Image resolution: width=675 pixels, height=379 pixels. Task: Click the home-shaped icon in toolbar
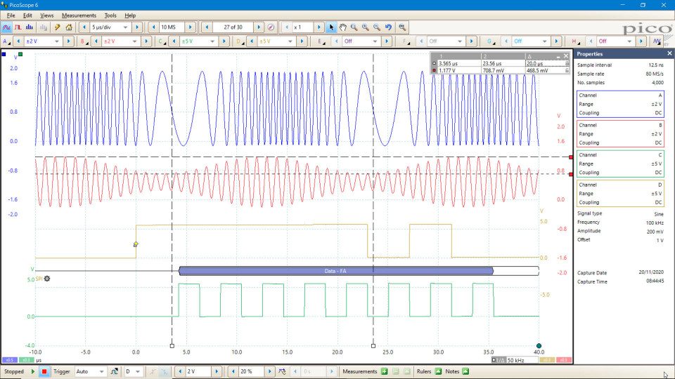click(69, 27)
